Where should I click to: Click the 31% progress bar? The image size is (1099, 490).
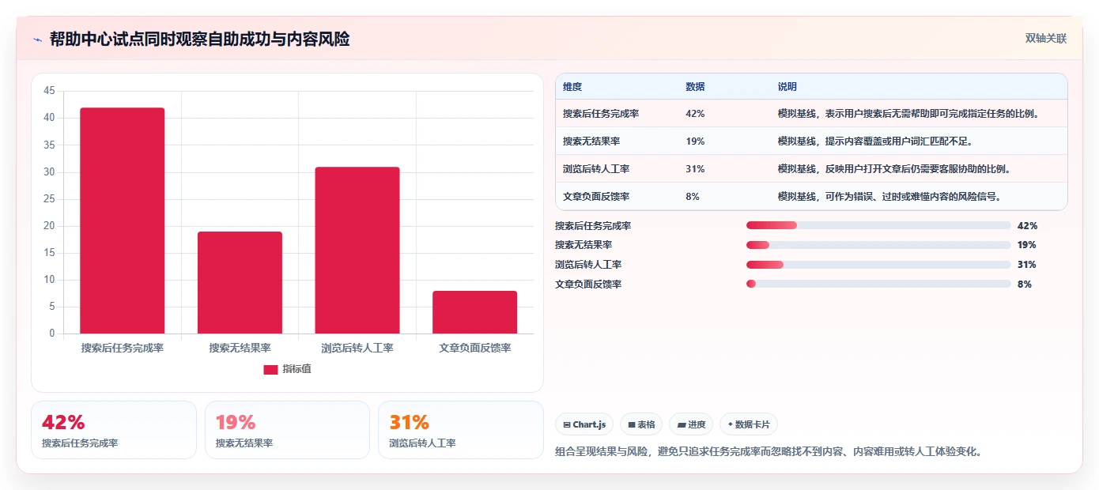[878, 265]
